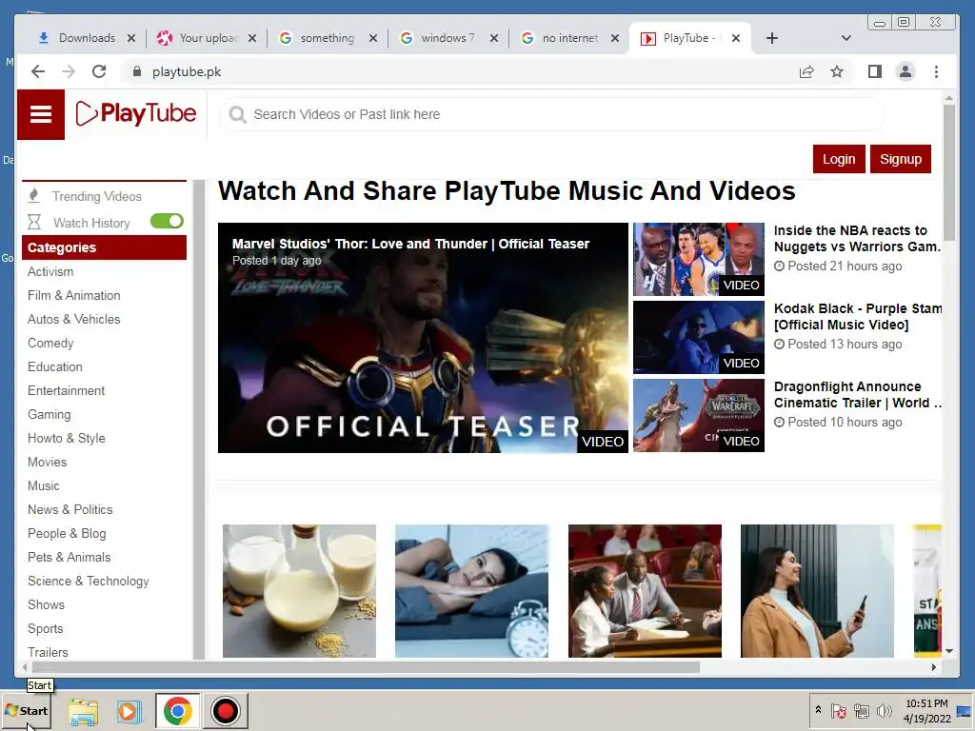
Task: Open Windows Media Player from taskbar
Action: click(x=129, y=711)
